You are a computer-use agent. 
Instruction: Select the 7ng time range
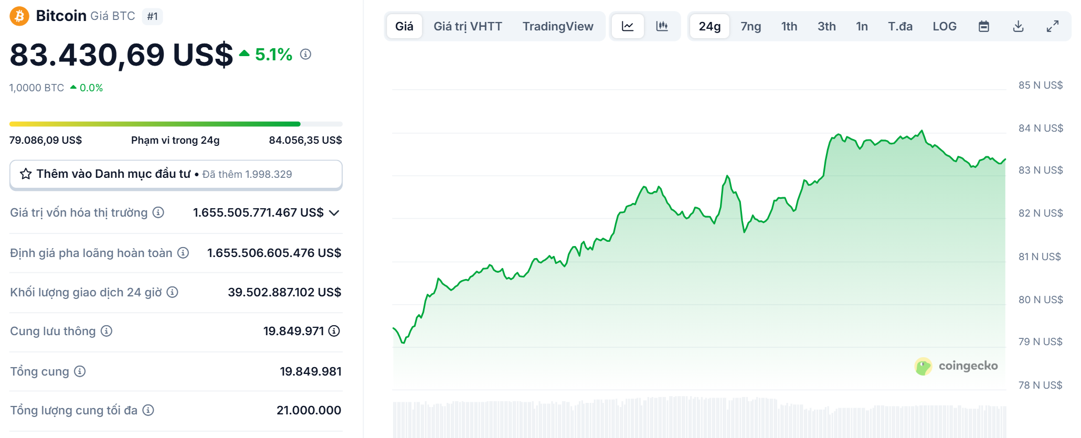pyautogui.click(x=751, y=26)
